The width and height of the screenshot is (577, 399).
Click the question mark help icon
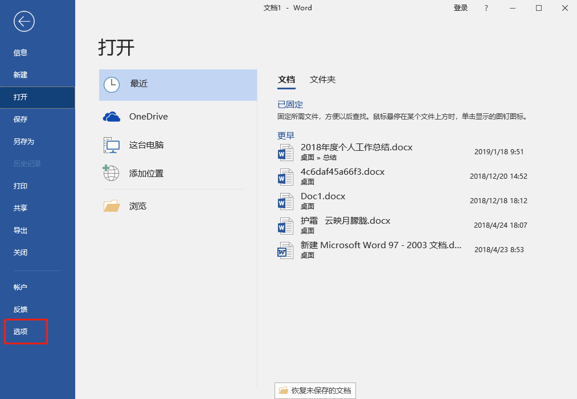[486, 8]
